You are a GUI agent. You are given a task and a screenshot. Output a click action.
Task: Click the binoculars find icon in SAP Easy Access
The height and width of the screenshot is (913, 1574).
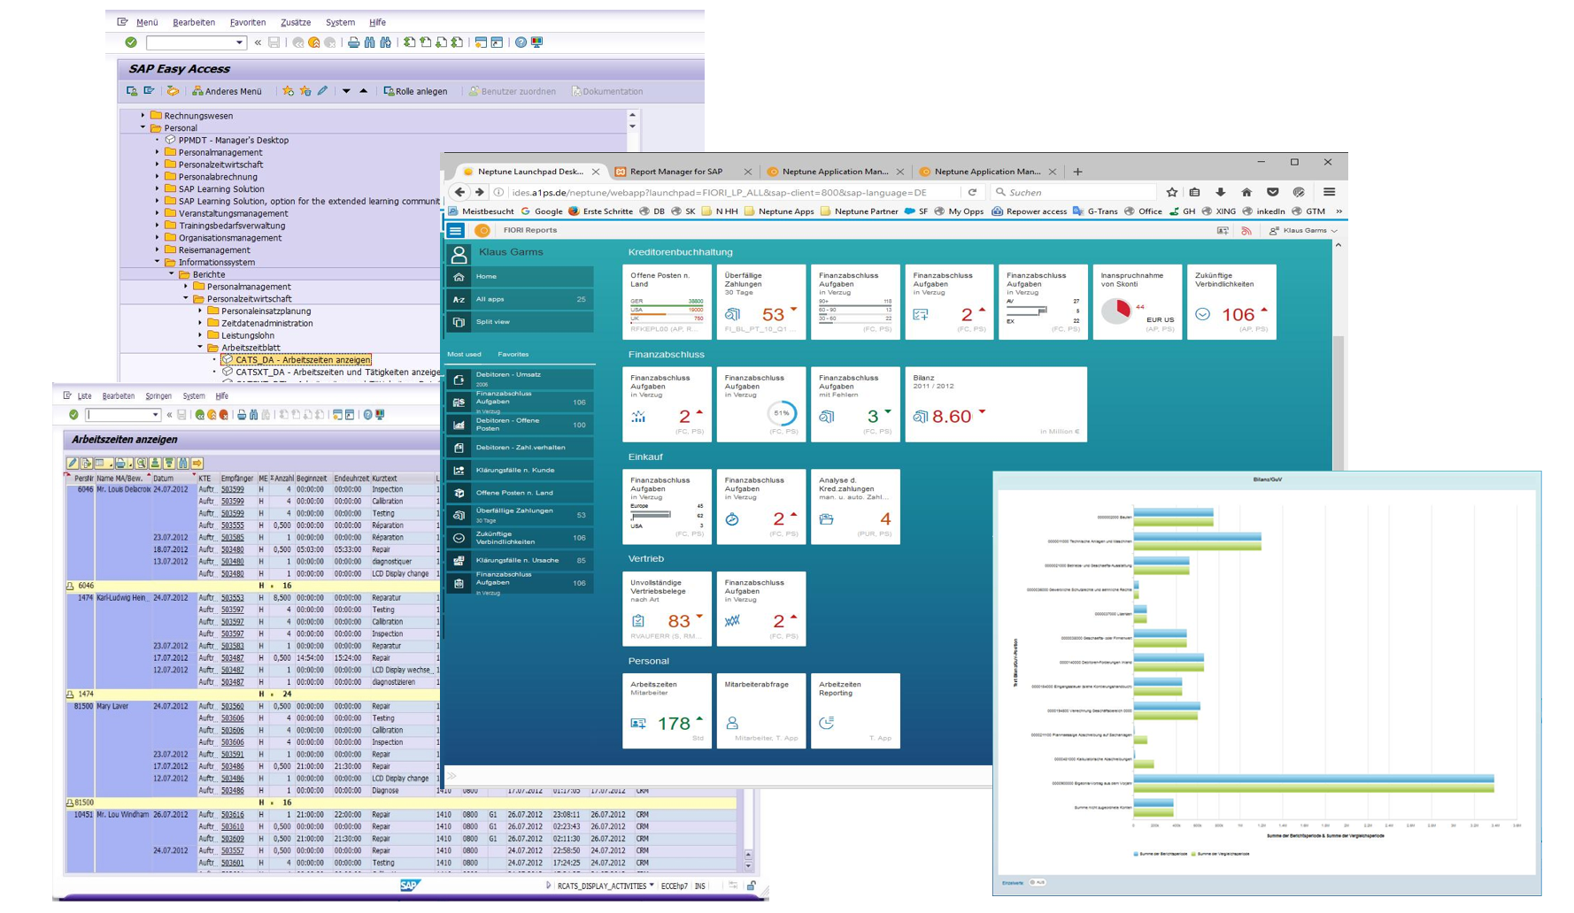click(370, 42)
